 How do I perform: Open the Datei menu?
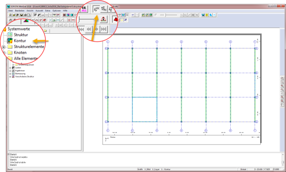(10, 11)
